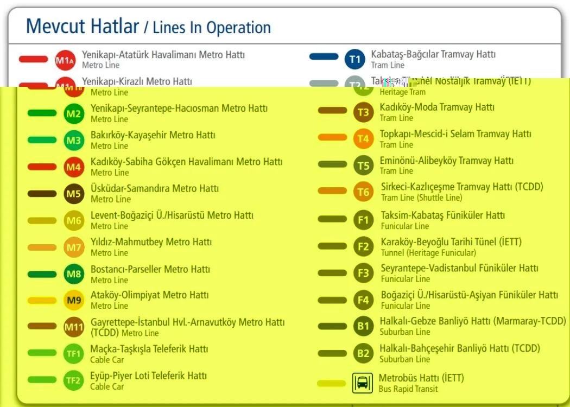The height and width of the screenshot is (407, 570).
Task: Click the M2 Yenikapı-Seyrantepe-Hacıosman line icon
Action: pyautogui.click(x=74, y=112)
